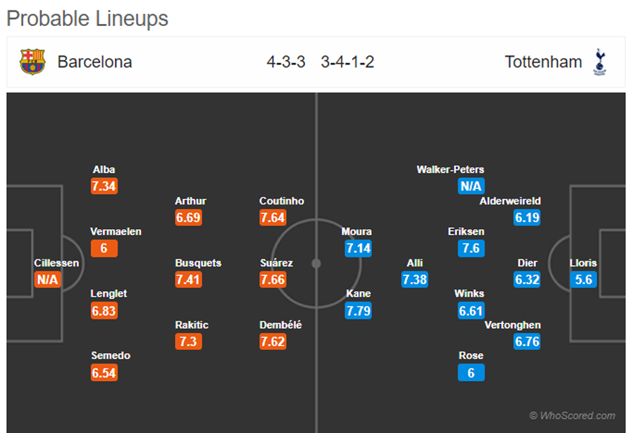Image resolution: width=634 pixels, height=433 pixels.
Task: Click Lloris's 5.6 rating badge
Action: click(583, 279)
